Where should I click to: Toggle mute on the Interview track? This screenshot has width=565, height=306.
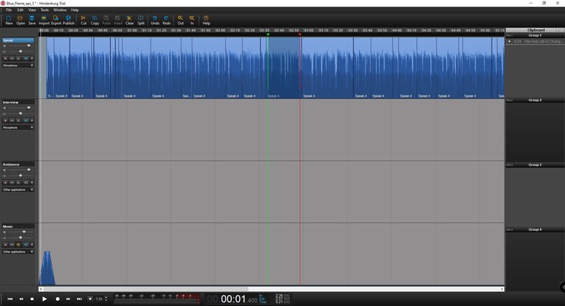click(x=13, y=120)
